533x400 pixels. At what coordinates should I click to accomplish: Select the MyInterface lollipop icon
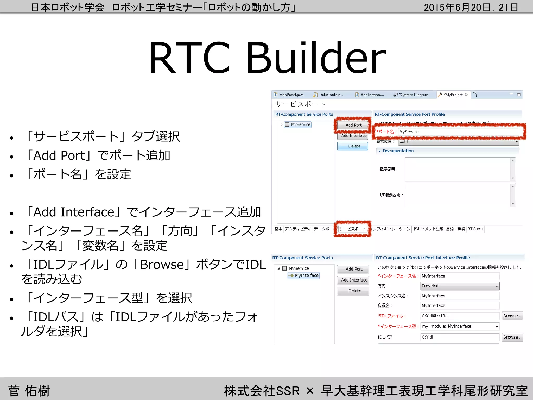pyautogui.click(x=291, y=276)
